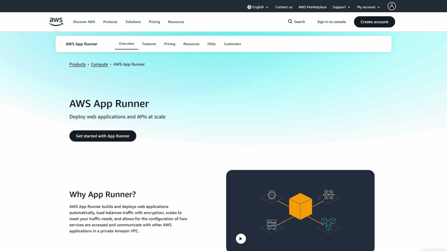The height and width of the screenshot is (251, 447).
Task: Click the Why App Runner? heading
Action: coord(103,194)
